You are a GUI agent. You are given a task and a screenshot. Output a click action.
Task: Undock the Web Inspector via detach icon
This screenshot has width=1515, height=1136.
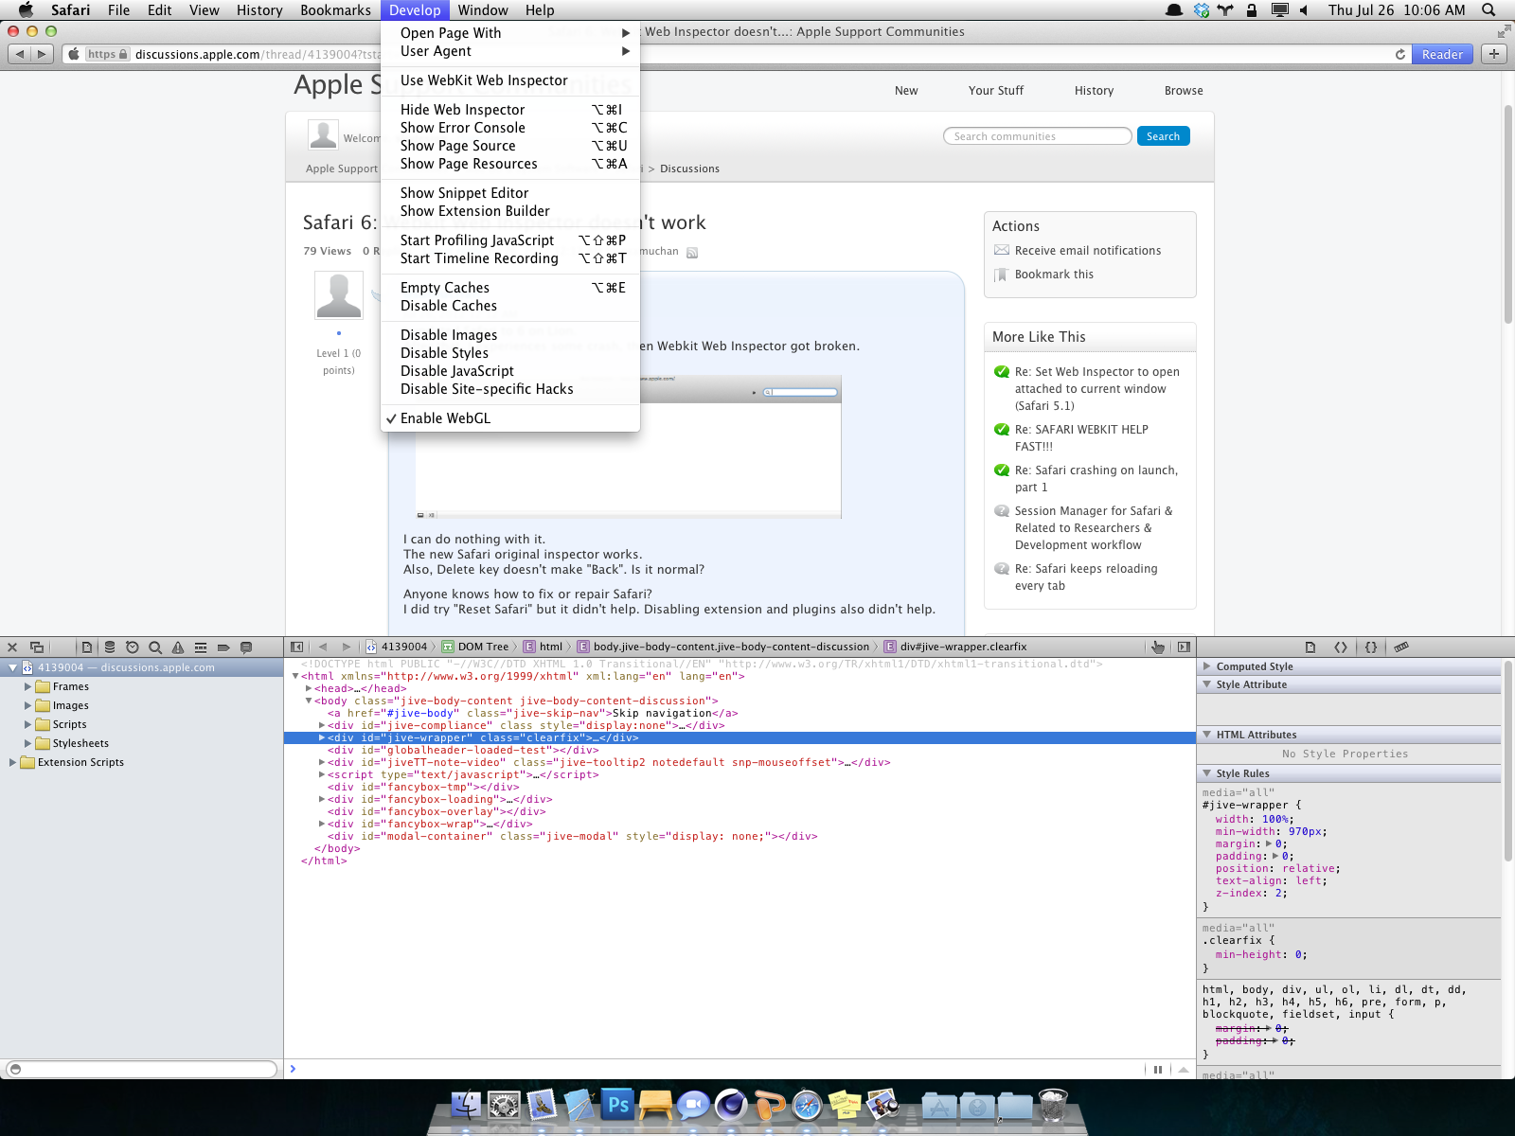click(x=37, y=648)
